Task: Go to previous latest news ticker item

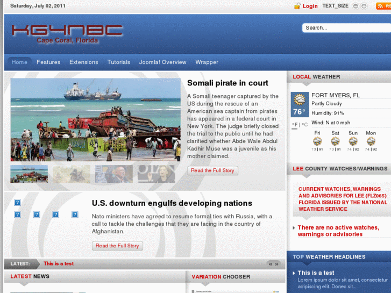Action: pyautogui.click(x=271, y=264)
